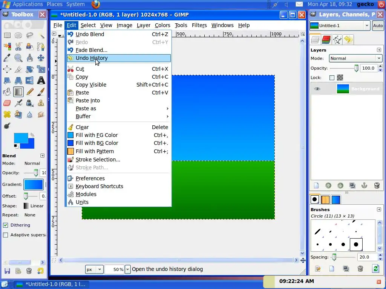
Task: Click the foreground color swatch
Action: 21,138
